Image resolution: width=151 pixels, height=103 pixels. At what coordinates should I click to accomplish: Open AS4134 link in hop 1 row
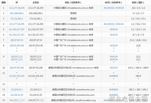120,8
